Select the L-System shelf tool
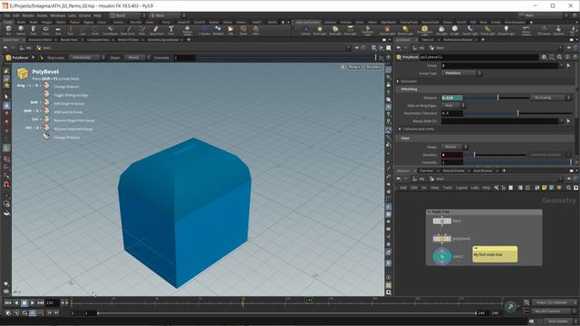Viewport: 580px width, 326px height. pos(204,30)
